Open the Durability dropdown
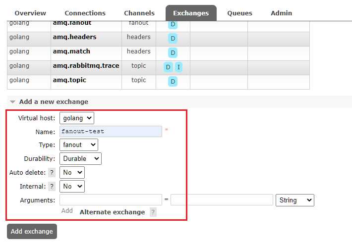The width and height of the screenshot is (352, 245). (80, 159)
